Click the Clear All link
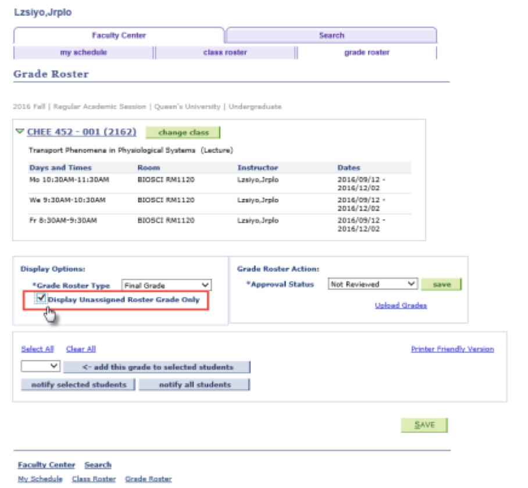Screen dimensions: 528x488 point(81,349)
